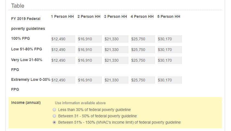
Task: Click Very Low 31-50% FPG 4 Person field
Action: click(143, 60)
